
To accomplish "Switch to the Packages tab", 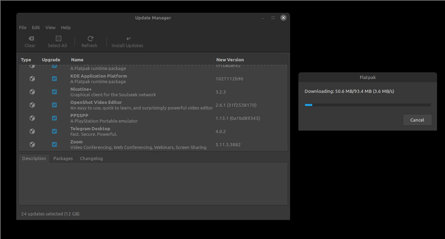I will pyautogui.click(x=63, y=158).
